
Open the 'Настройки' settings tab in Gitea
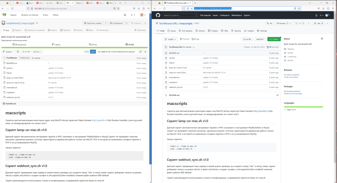140,30
